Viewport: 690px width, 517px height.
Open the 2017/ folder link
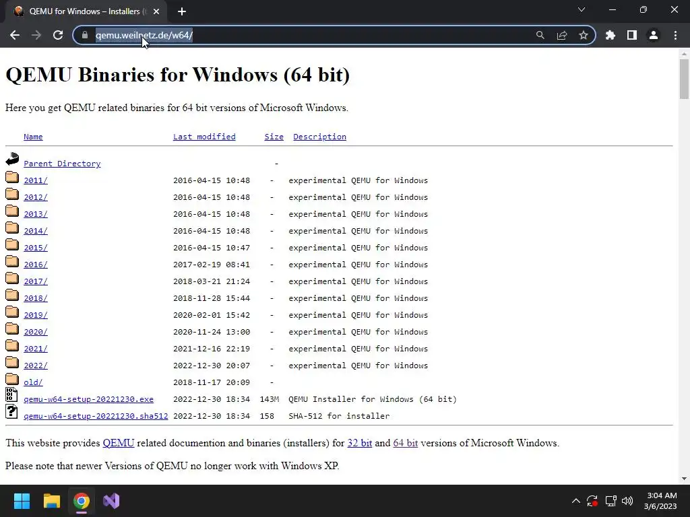pyautogui.click(x=36, y=281)
